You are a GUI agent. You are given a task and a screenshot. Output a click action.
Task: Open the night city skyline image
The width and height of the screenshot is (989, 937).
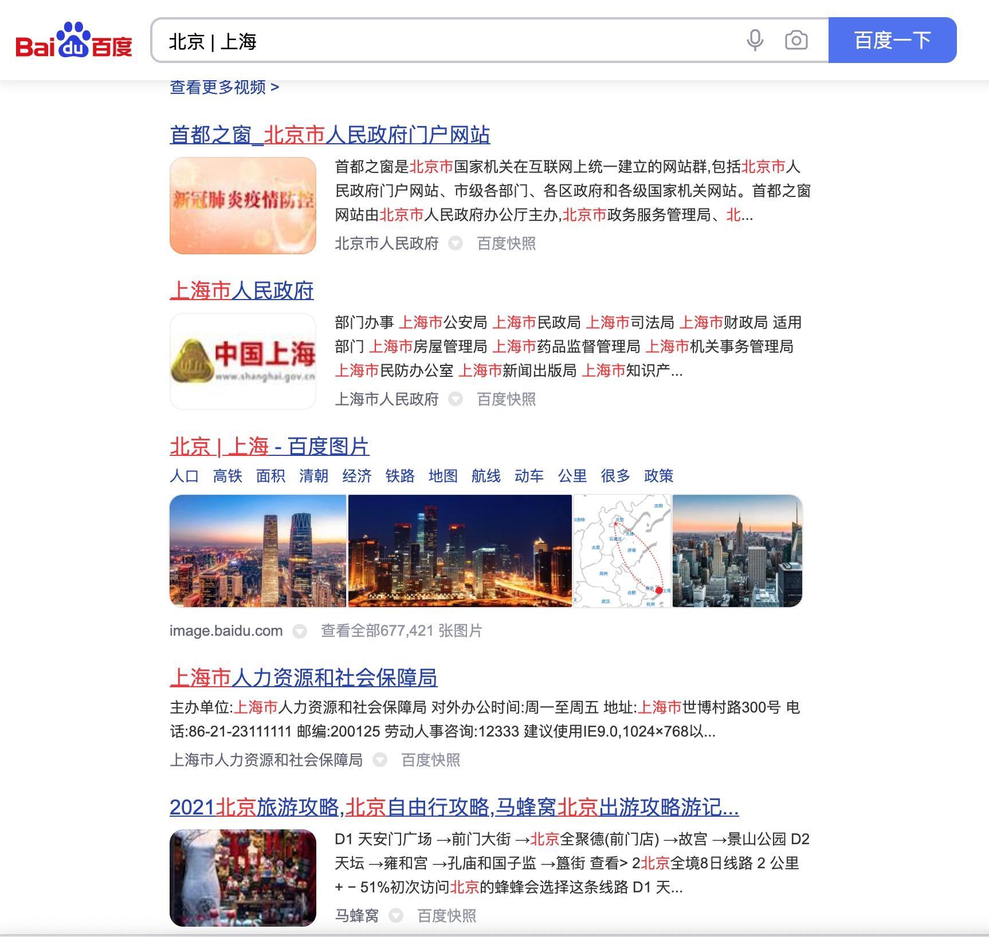pyautogui.click(x=460, y=551)
